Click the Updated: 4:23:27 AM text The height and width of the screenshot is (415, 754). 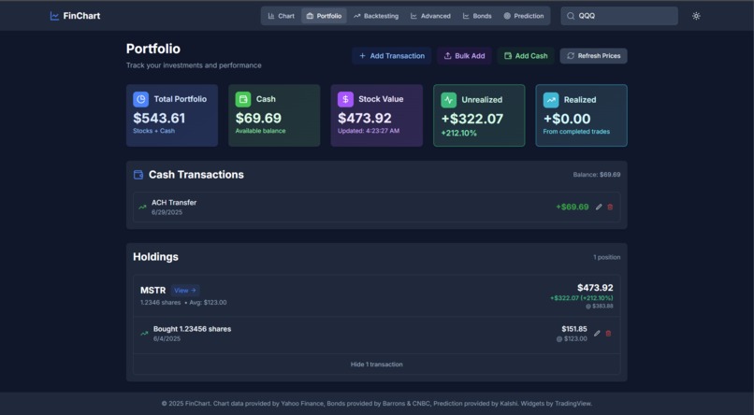(369, 131)
